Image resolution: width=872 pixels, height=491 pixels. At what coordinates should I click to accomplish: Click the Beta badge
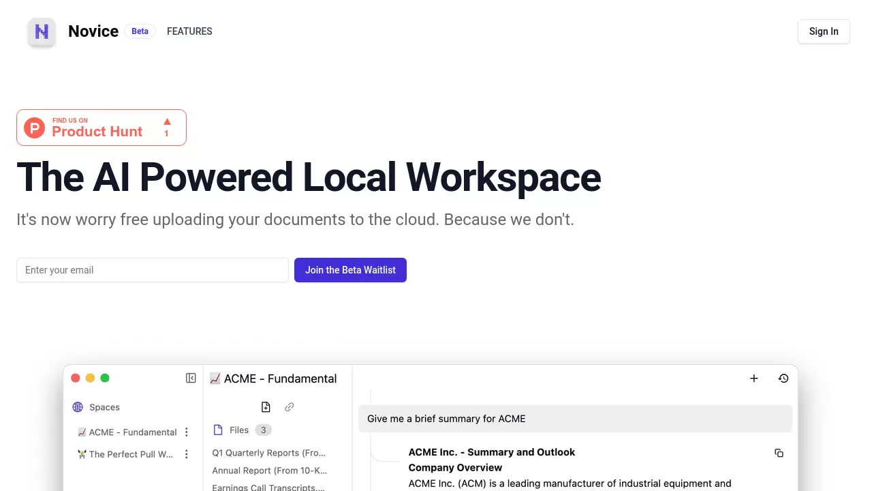[140, 31]
